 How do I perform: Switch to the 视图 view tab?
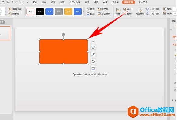[96, 2]
